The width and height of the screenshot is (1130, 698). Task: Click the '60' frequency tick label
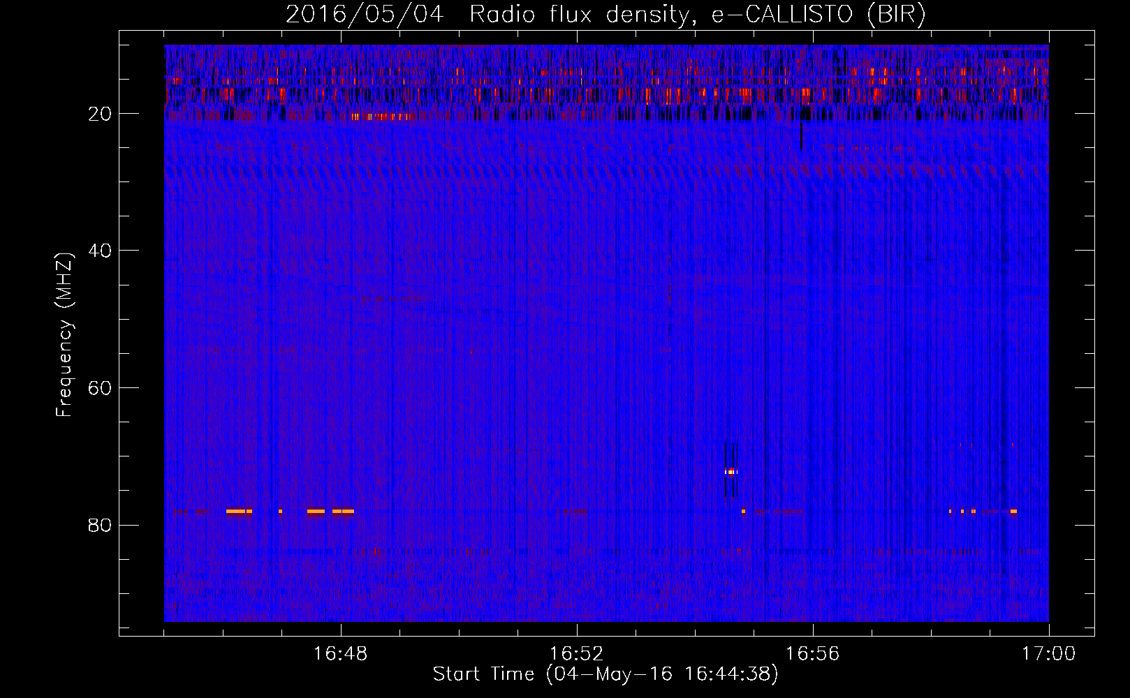(101, 388)
